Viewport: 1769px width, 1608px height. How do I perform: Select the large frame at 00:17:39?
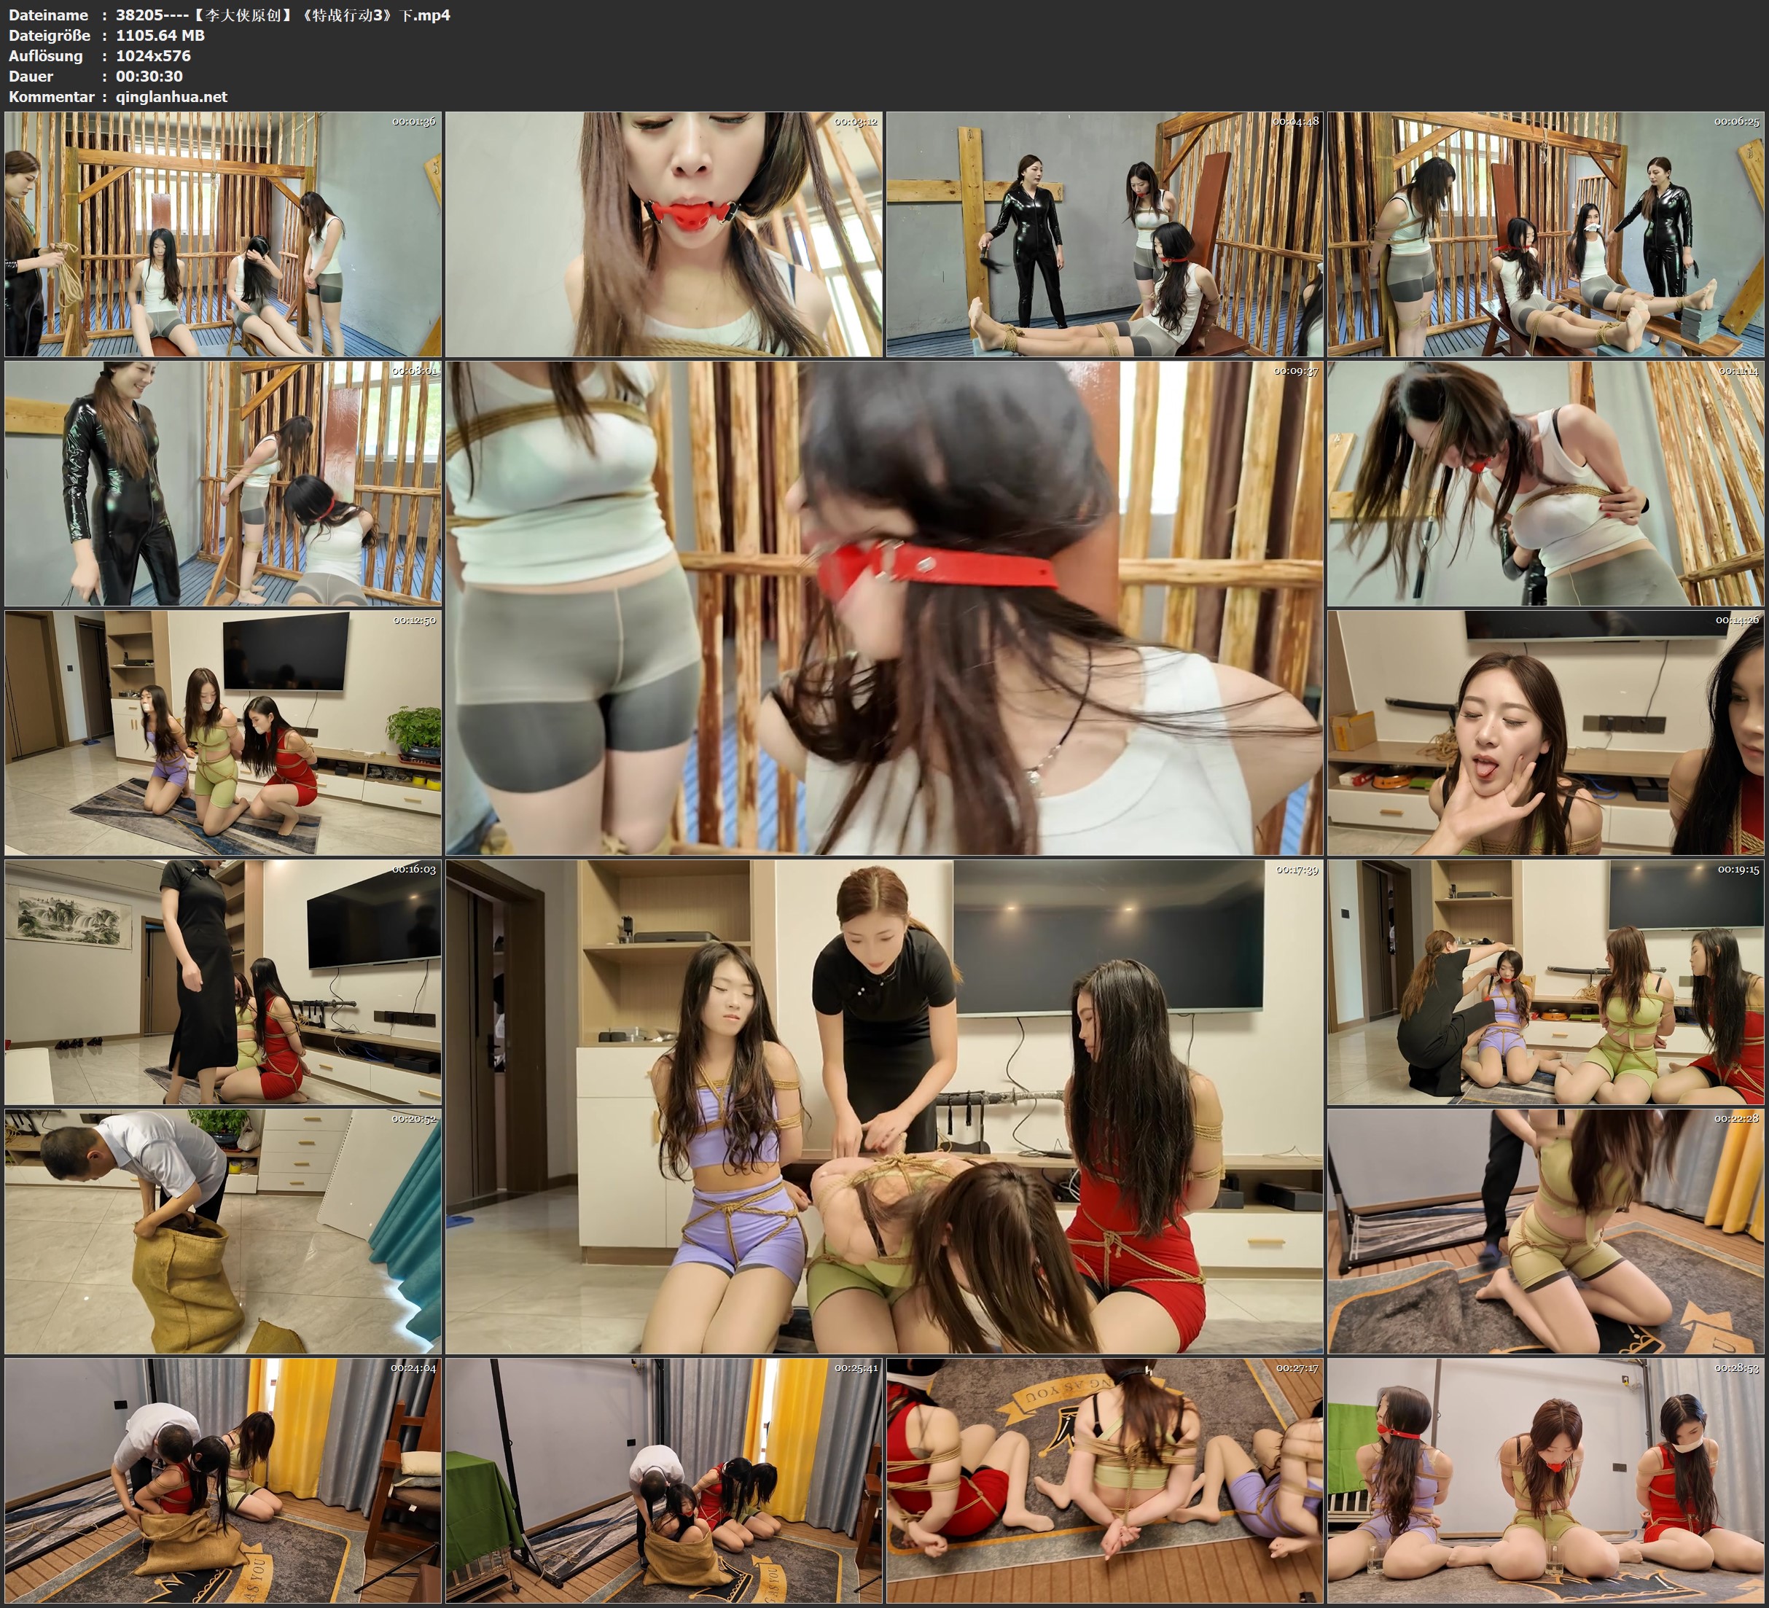click(883, 1107)
